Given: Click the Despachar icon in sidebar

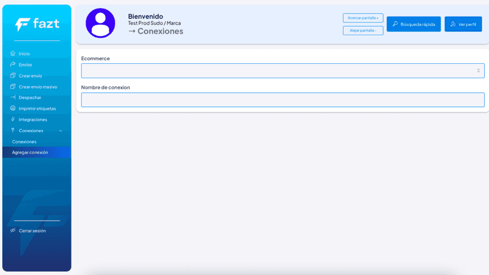Looking at the screenshot, I should click(13, 97).
